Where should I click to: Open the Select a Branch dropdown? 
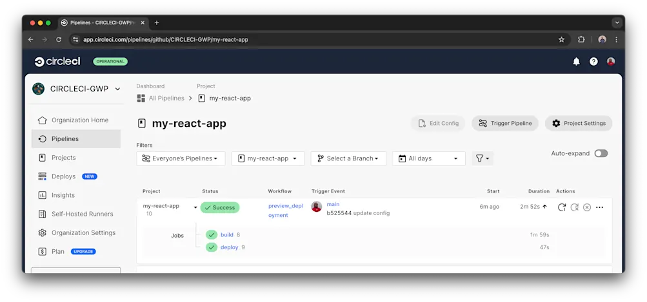pyautogui.click(x=348, y=158)
